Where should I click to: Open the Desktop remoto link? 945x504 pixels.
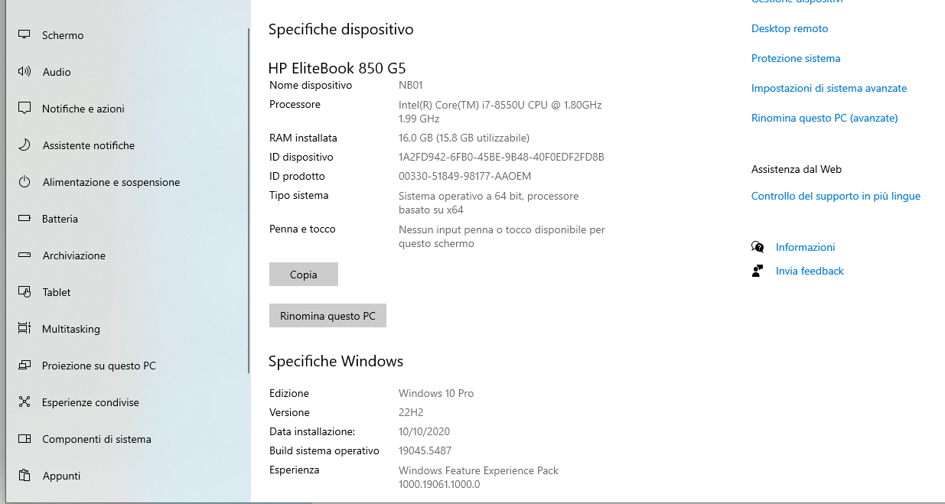(790, 28)
